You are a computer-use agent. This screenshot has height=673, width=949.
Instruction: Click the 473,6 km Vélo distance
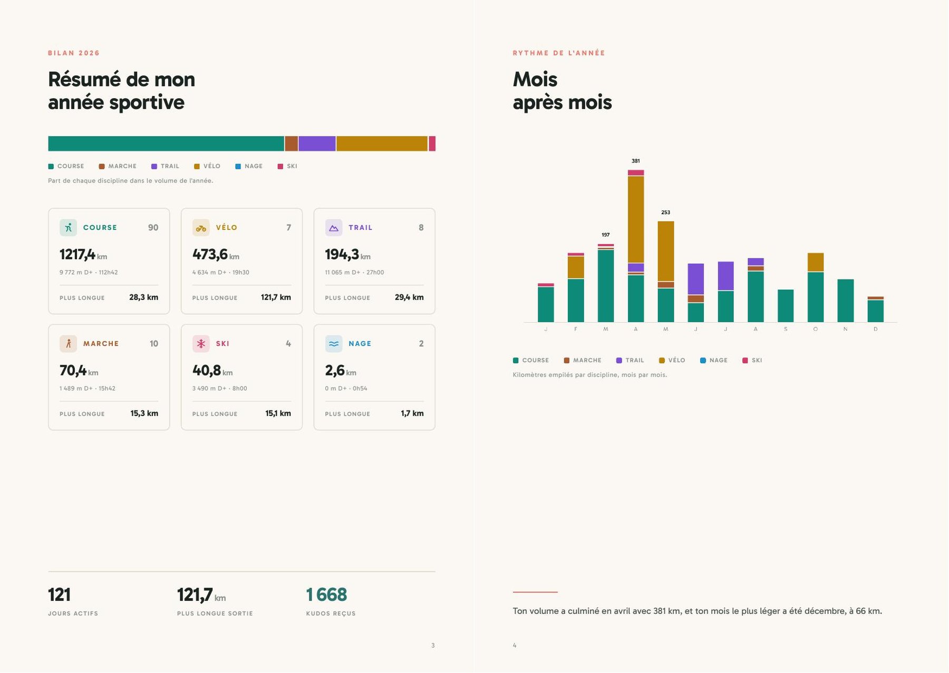coord(216,255)
